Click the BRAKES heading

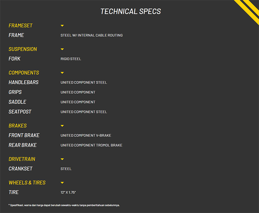[17, 126]
